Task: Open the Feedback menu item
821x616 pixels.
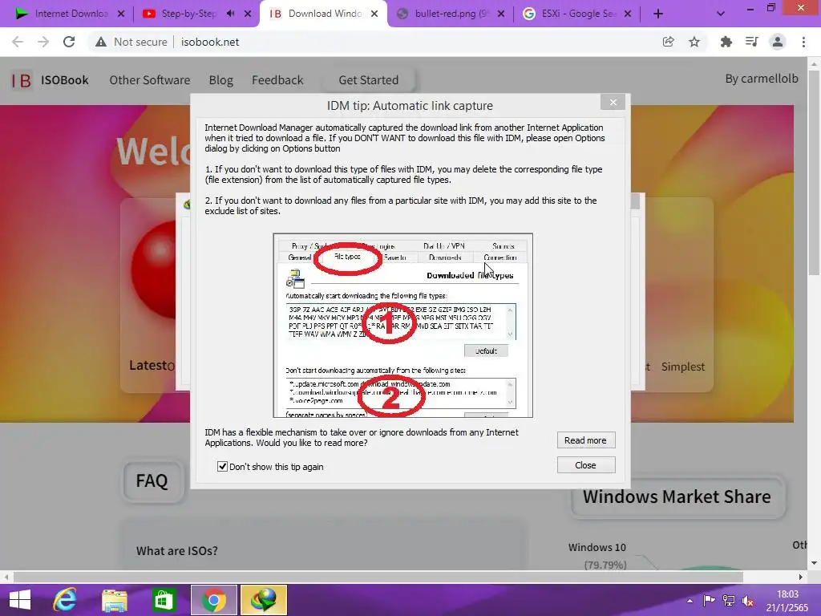Action: pyautogui.click(x=277, y=80)
